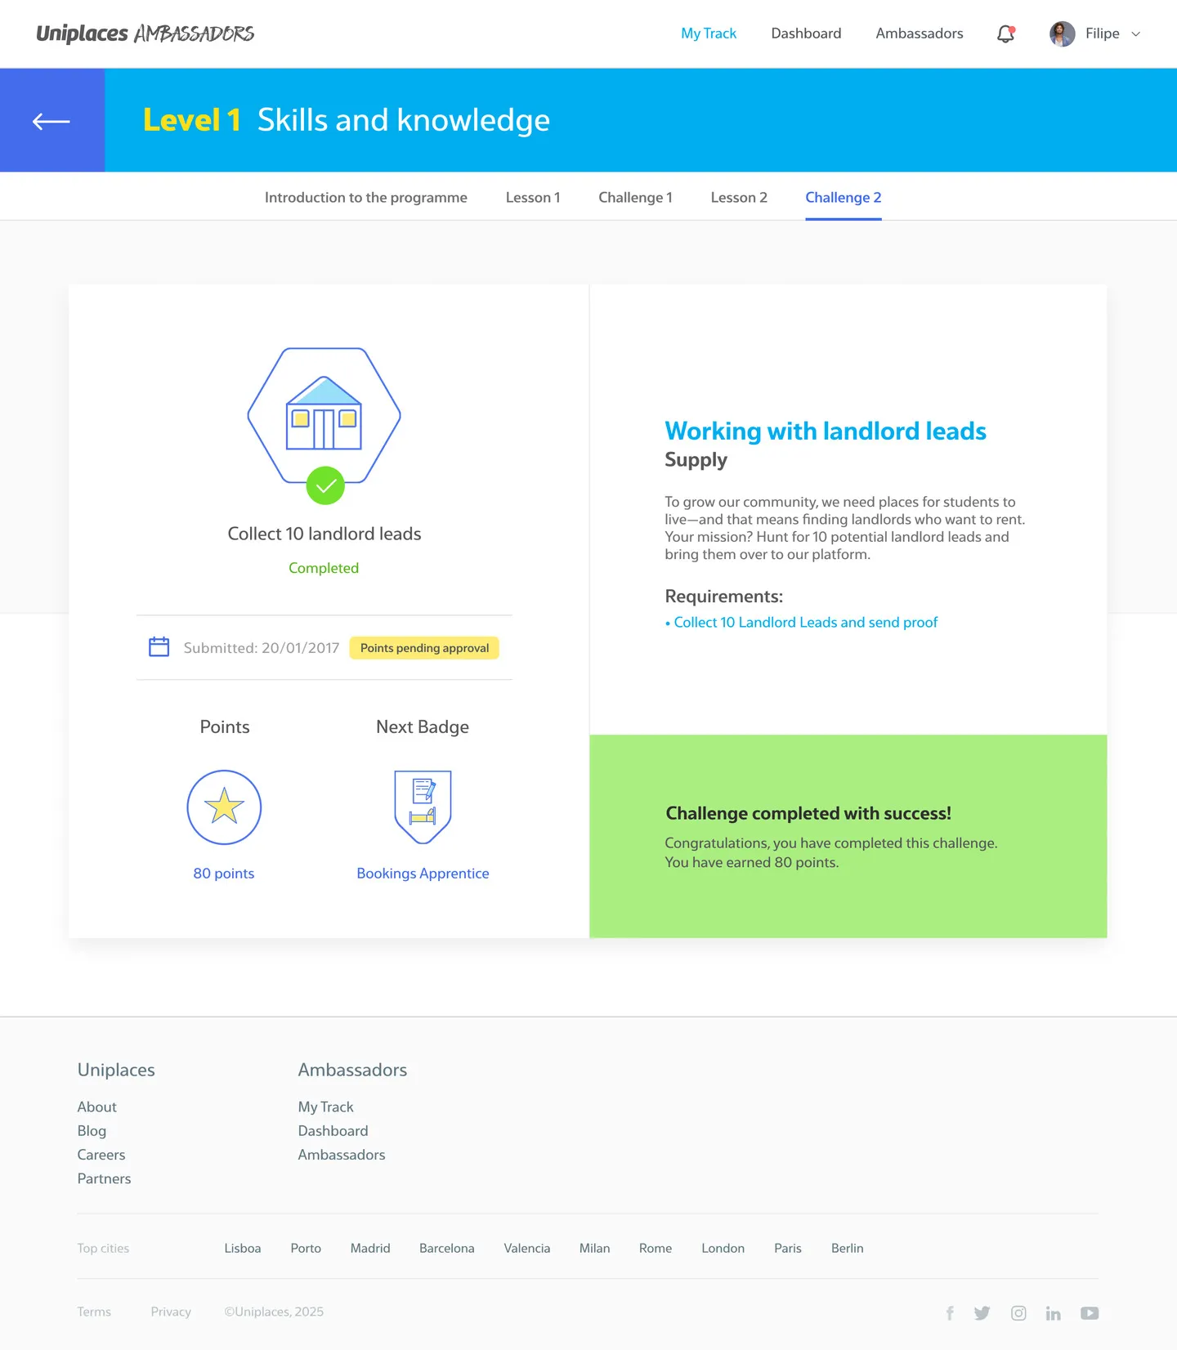Click Collect 10 Landlord Leads requirement link
Screen dimensions: 1177x1350
click(x=805, y=623)
